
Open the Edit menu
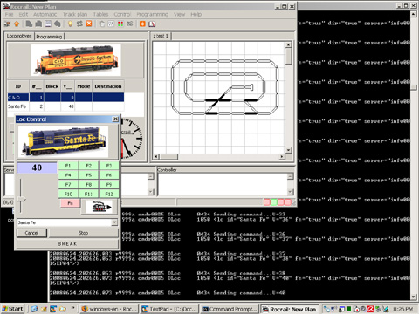pos(24,14)
